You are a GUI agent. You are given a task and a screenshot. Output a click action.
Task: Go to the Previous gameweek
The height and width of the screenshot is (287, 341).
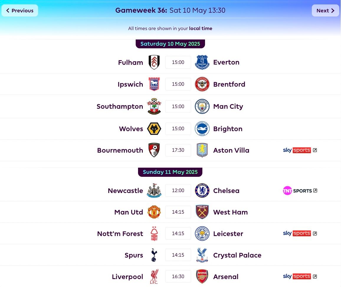pyautogui.click(x=20, y=10)
